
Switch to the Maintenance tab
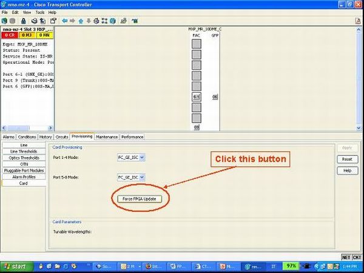coord(107,137)
